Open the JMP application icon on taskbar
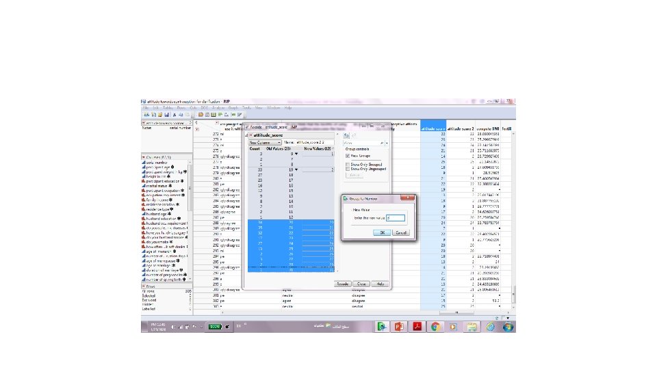 (x=381, y=327)
